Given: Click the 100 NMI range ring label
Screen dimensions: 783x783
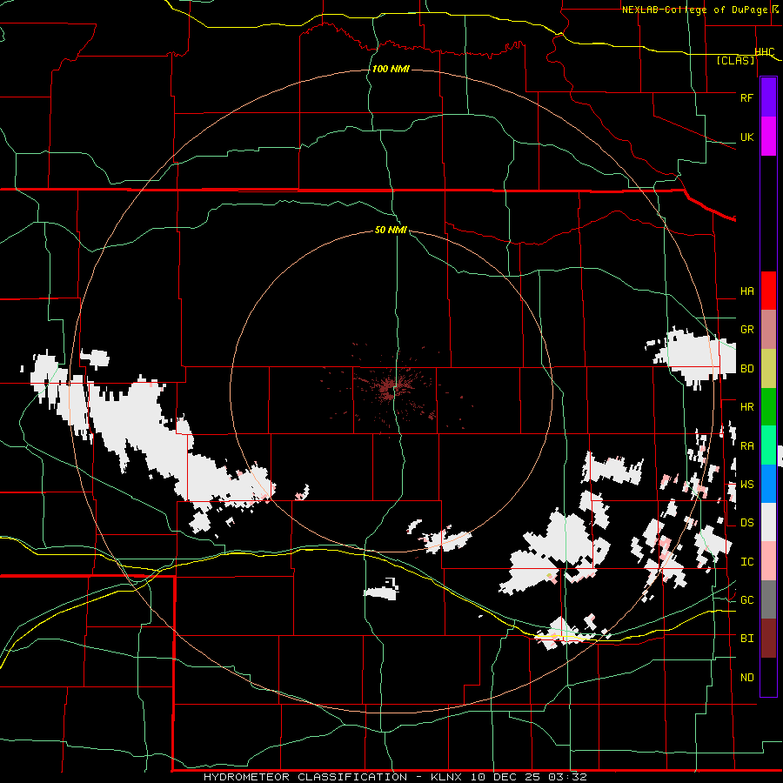Looking at the screenshot, I should point(391,69).
